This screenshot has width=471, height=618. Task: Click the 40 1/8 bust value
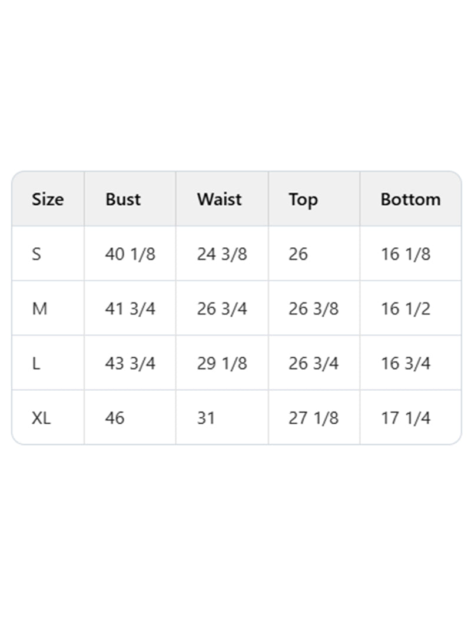tap(130, 254)
